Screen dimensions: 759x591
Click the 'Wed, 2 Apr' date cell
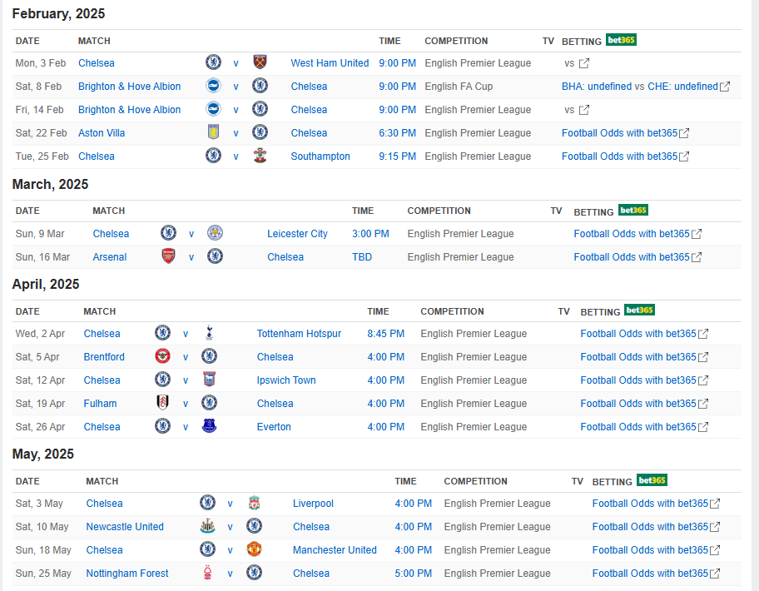(40, 334)
